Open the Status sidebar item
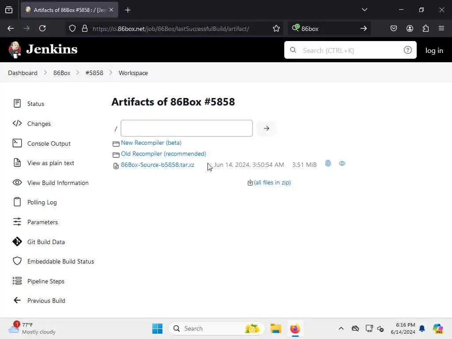 (35, 104)
